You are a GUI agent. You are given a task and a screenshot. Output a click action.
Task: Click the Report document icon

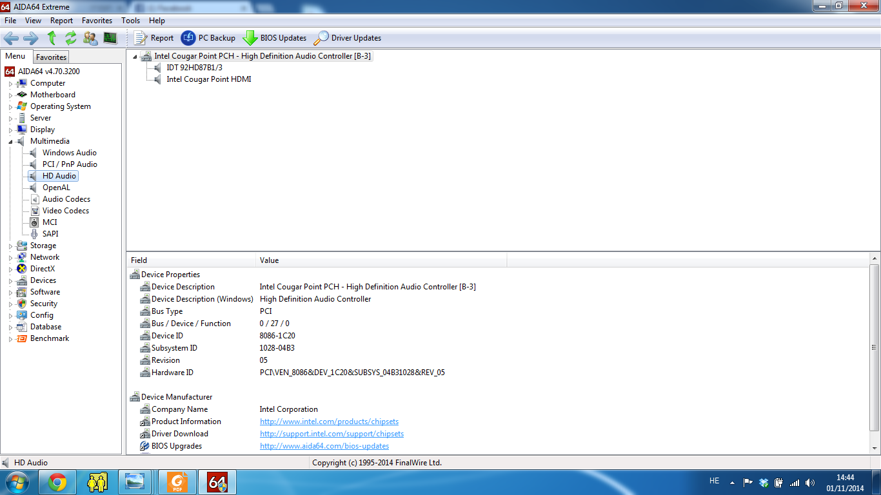[141, 38]
